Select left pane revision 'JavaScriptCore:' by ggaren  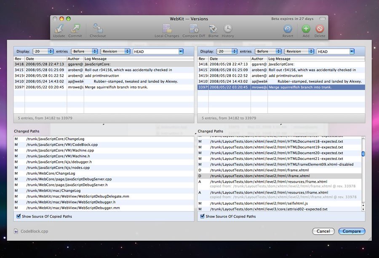(104, 64)
